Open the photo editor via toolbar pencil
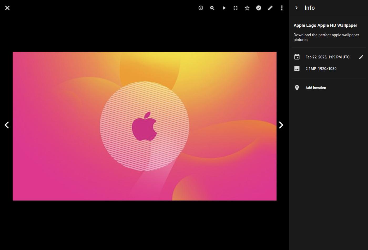Screen dimensions: 368x250 coord(270,8)
